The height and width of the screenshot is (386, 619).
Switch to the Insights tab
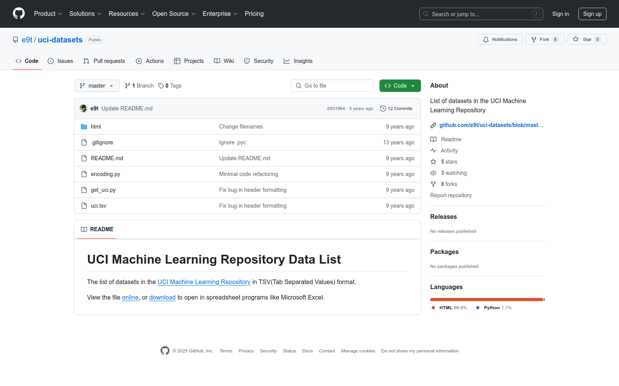tap(298, 61)
